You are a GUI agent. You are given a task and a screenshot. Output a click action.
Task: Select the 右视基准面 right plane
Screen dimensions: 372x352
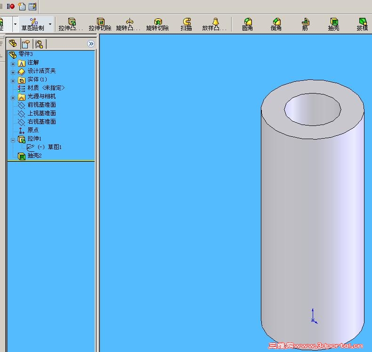(42, 122)
